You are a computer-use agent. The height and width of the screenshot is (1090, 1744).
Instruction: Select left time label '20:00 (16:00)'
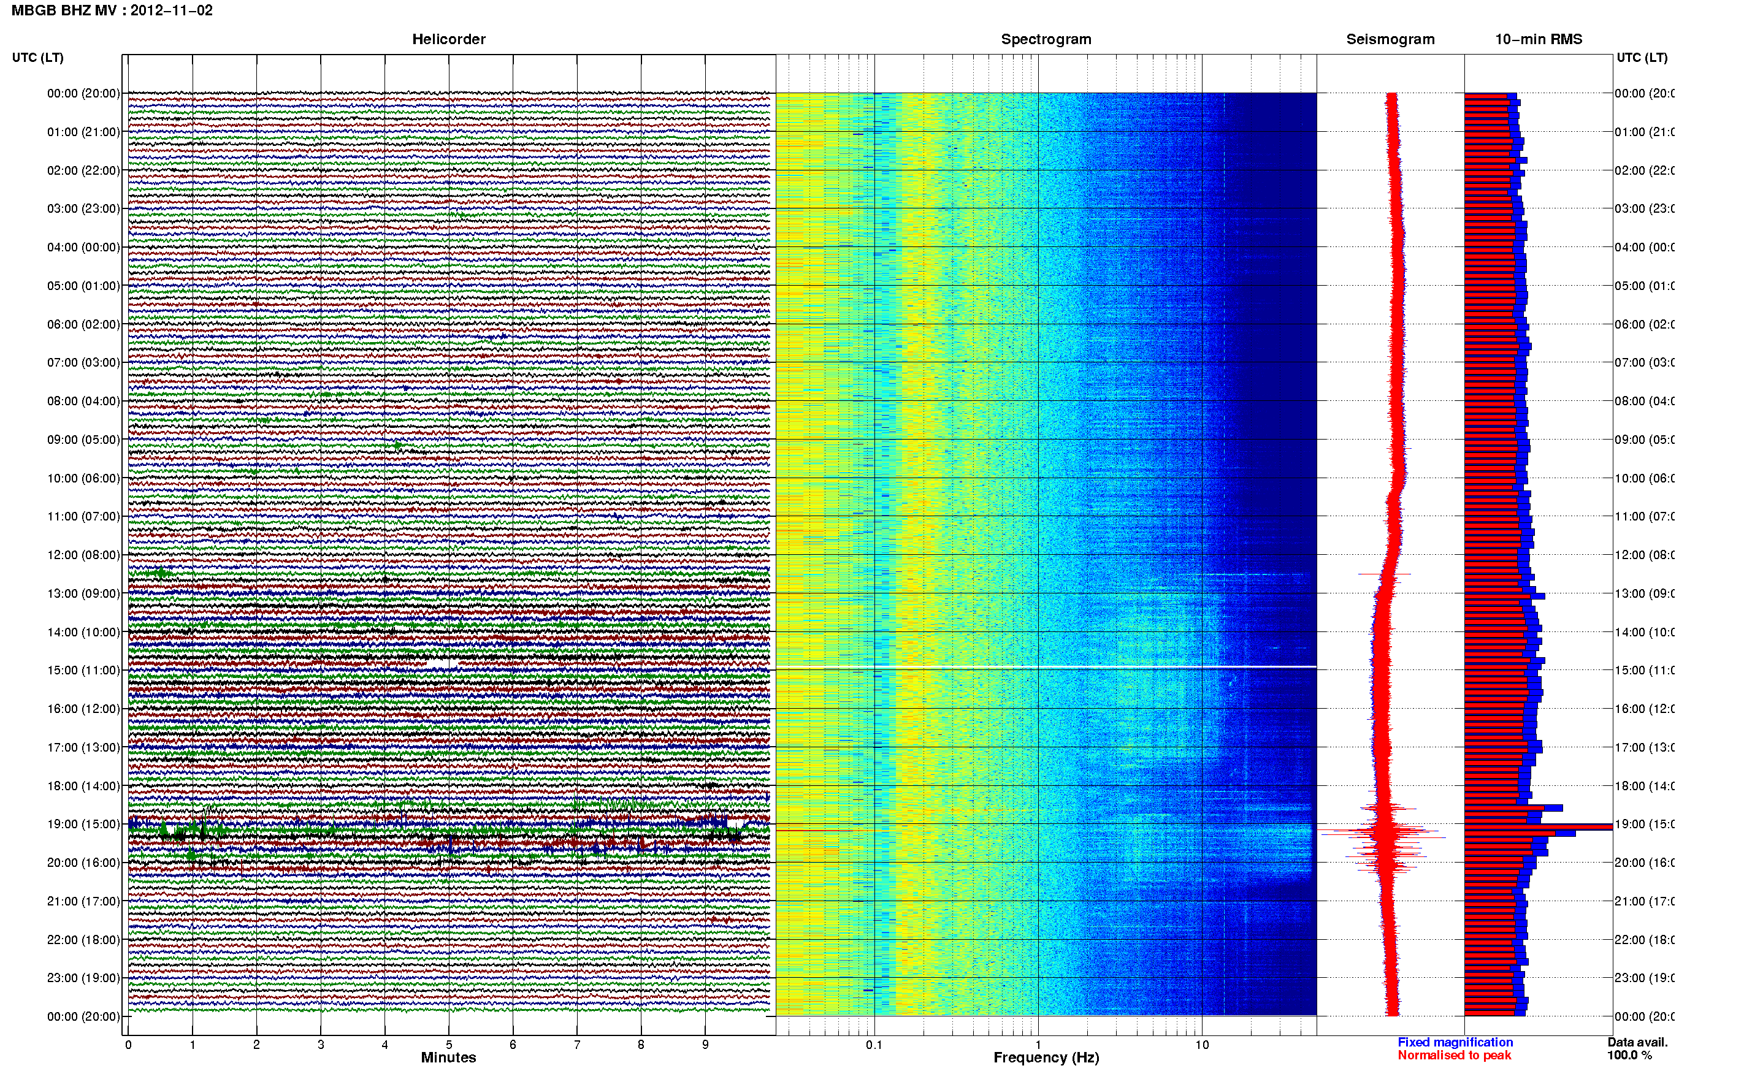tap(83, 862)
